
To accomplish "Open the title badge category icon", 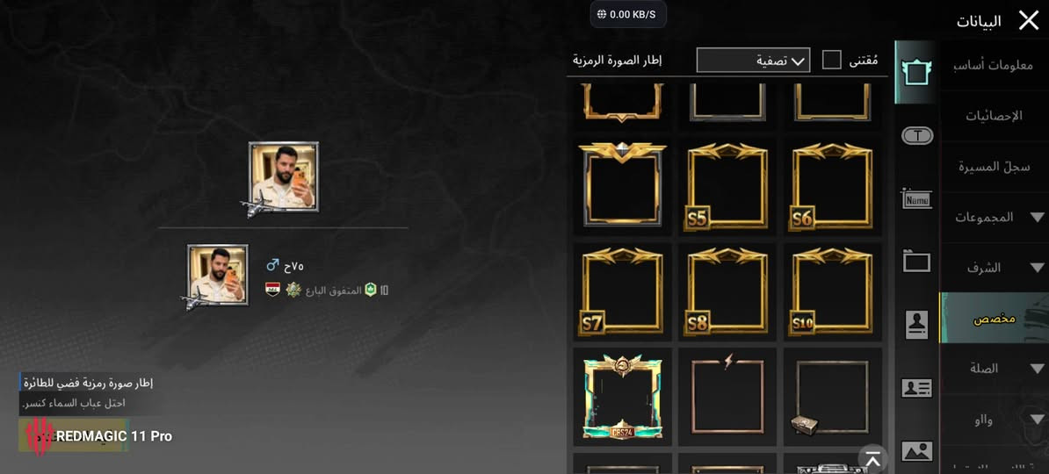I will click(x=917, y=136).
